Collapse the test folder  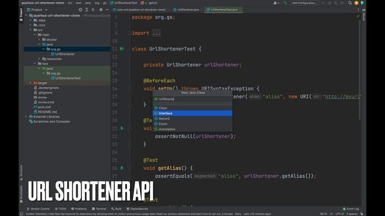point(35,64)
